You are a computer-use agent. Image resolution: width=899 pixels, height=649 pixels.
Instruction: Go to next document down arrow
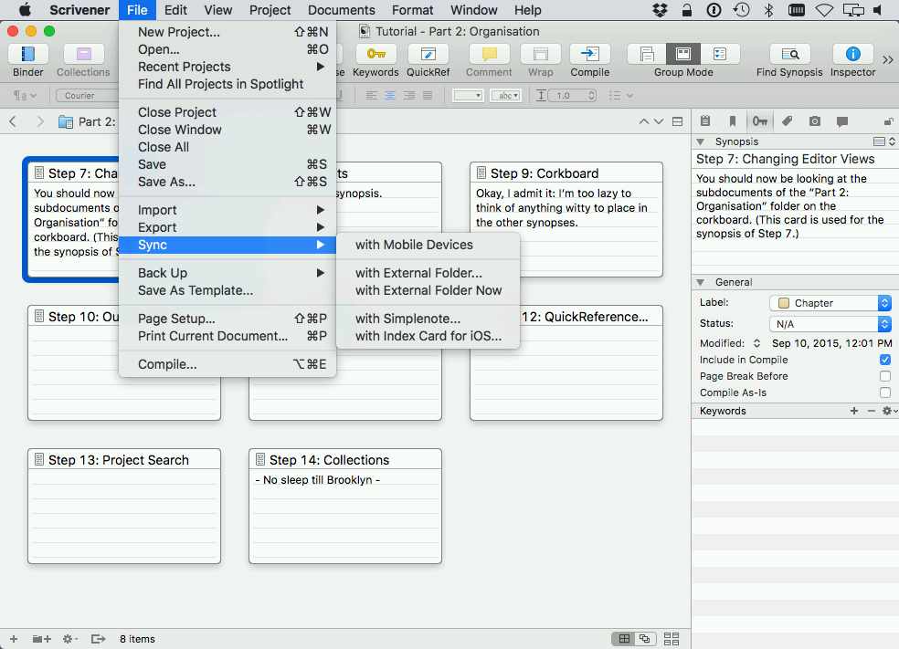[659, 121]
